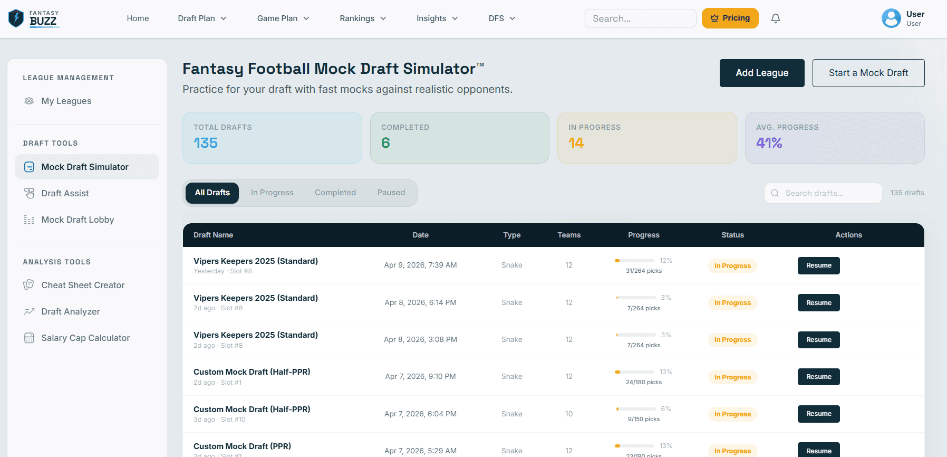Switch to the Paused tab
The image size is (947, 457).
tap(391, 193)
